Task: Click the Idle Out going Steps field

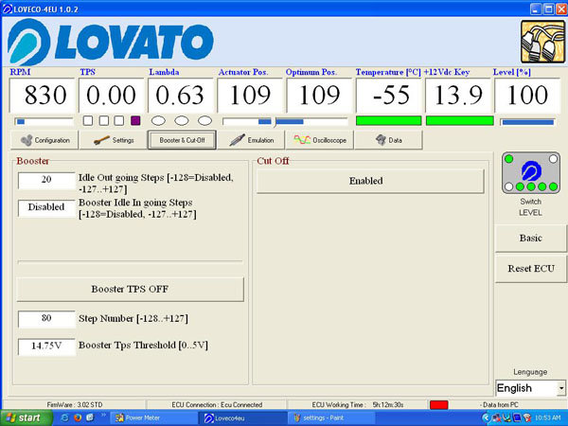Action: click(x=45, y=180)
